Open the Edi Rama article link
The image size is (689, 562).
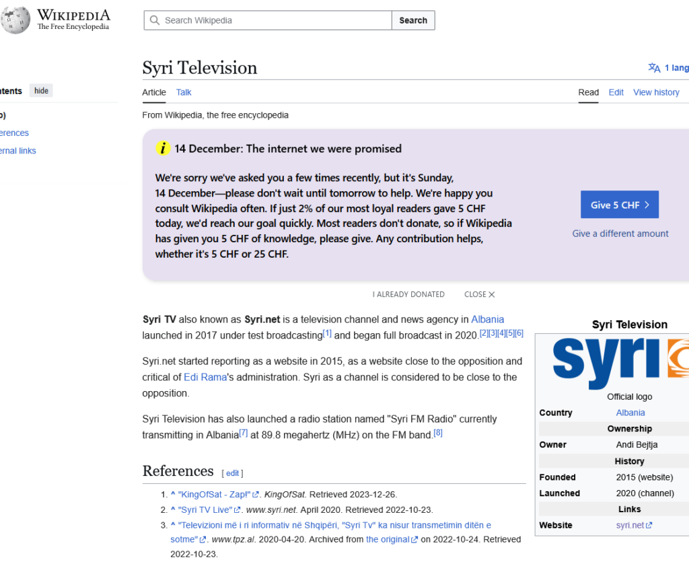coord(205,377)
